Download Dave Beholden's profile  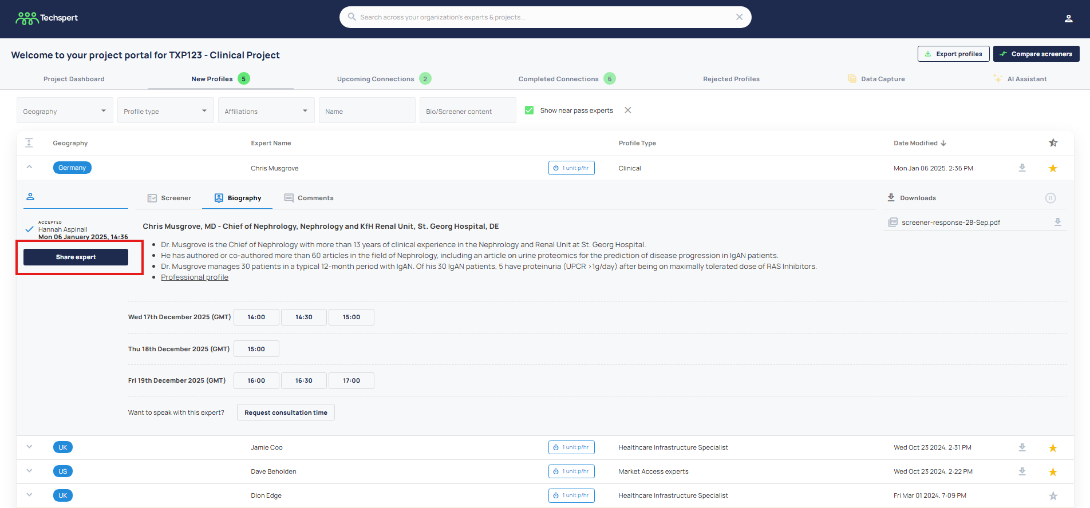point(1022,471)
